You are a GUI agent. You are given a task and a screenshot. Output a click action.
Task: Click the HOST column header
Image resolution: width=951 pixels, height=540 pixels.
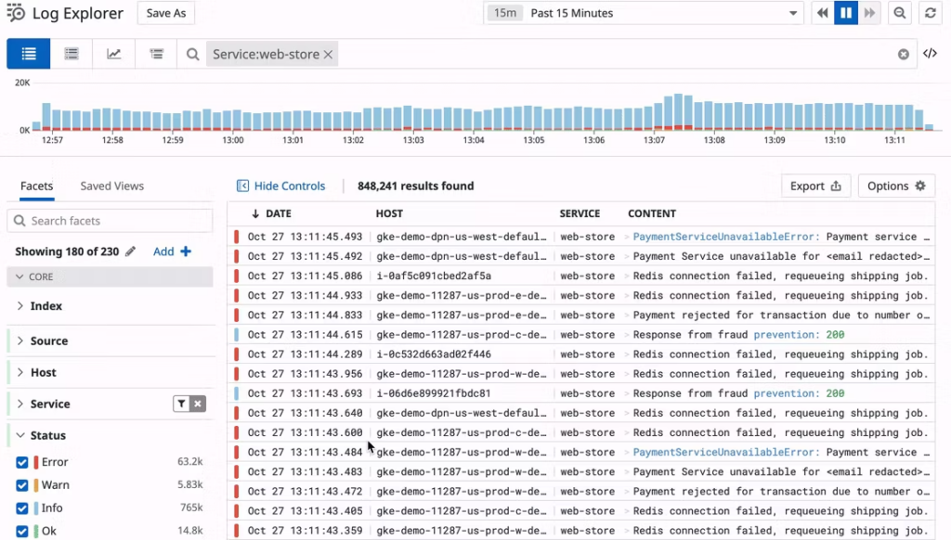[x=389, y=213]
